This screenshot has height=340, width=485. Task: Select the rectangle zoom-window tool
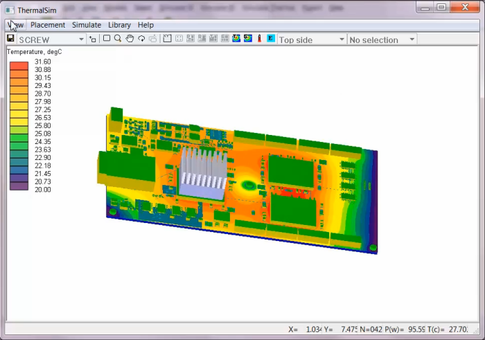[x=107, y=38]
